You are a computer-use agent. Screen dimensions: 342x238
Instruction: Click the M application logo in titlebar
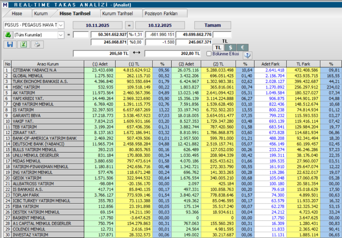[4, 4]
